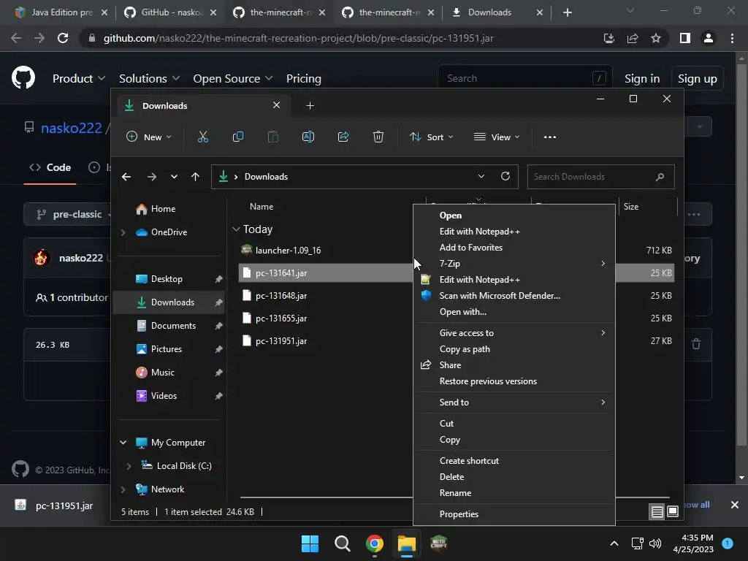The height and width of the screenshot is (561, 748).
Task: Expand the Local Disk (C:) node
Action: [129, 466]
